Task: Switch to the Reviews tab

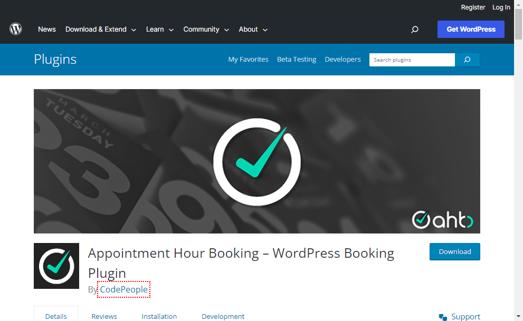Action: pos(104,316)
